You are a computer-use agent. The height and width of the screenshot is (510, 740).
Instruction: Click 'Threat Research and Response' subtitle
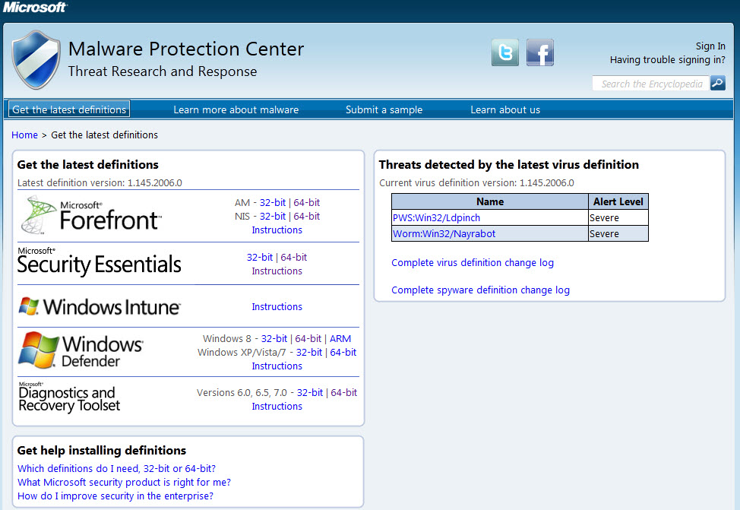pos(163,71)
